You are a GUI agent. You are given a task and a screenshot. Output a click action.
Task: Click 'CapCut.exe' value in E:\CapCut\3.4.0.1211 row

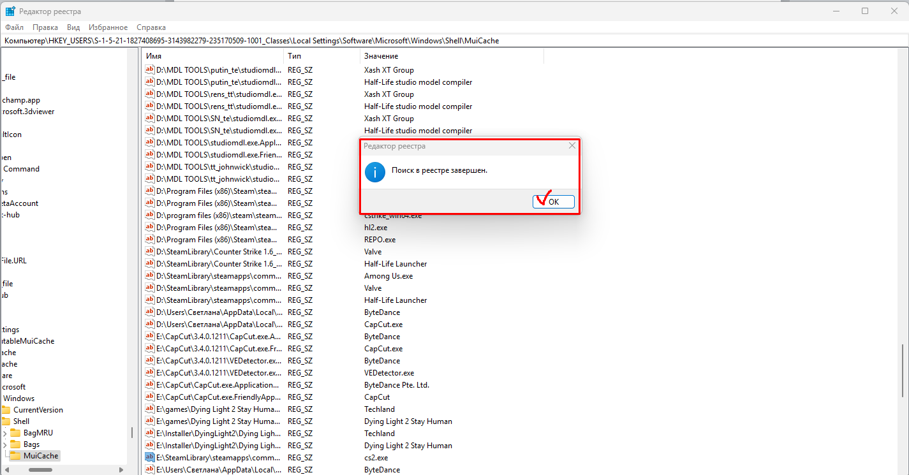(383, 349)
